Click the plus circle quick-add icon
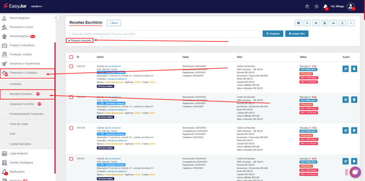Screen dimensions: 365x181 point(317,6)
